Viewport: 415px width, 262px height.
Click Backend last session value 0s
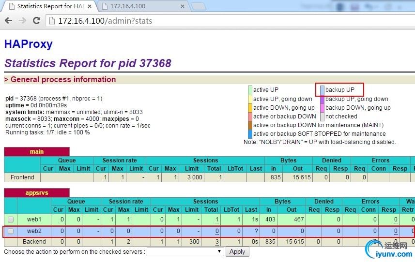(x=255, y=242)
